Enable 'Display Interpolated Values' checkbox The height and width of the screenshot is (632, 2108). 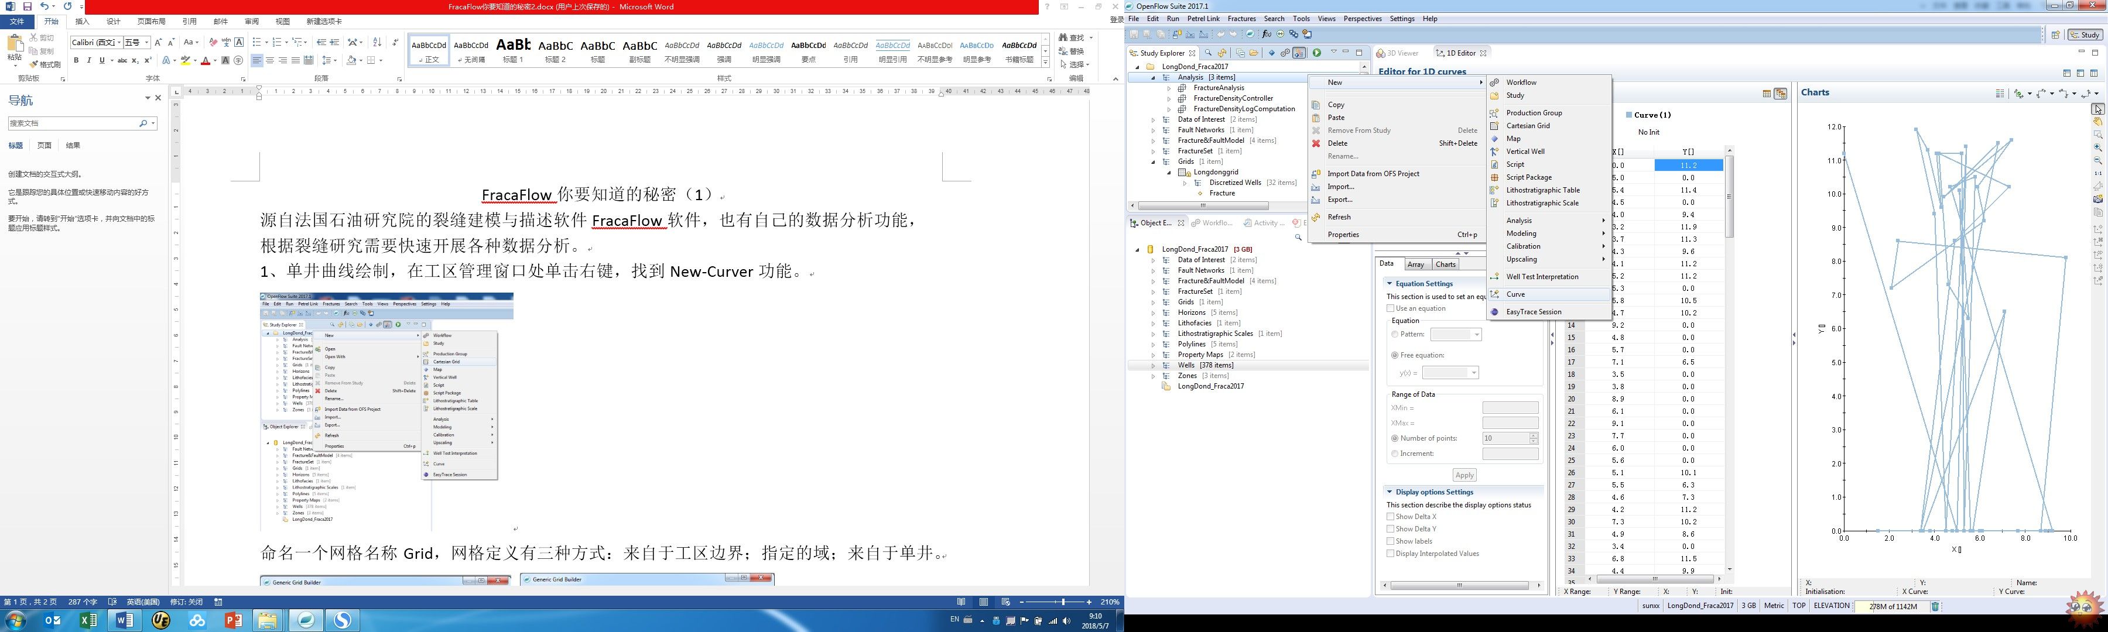1390,554
